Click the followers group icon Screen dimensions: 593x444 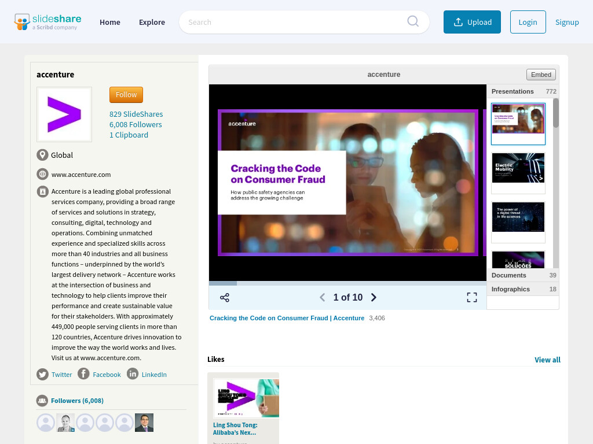coord(42,401)
